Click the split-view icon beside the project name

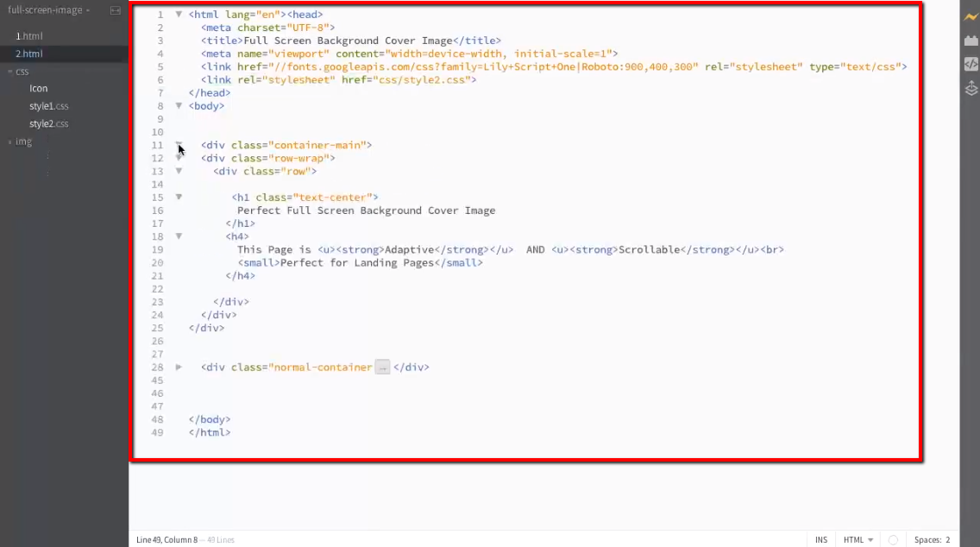[115, 12]
